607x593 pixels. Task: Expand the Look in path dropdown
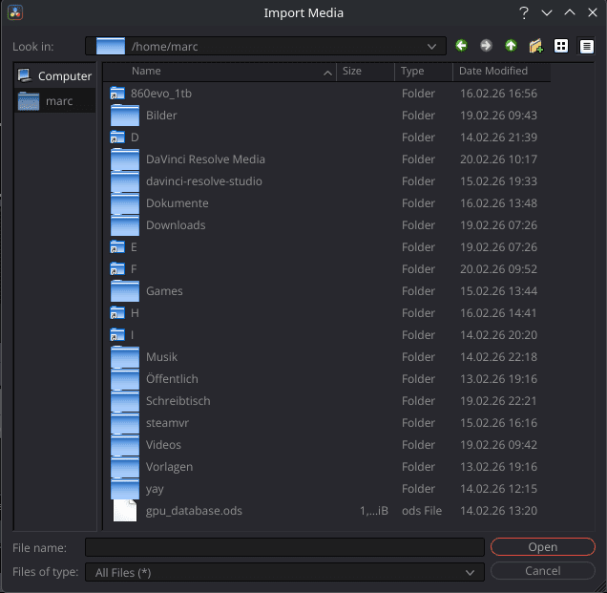pos(431,47)
